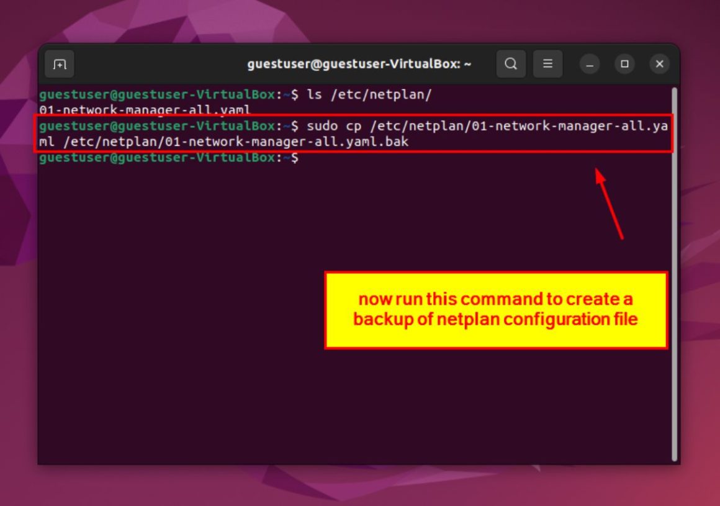Click the red instruction callout box
The image size is (720, 506).
point(495,309)
